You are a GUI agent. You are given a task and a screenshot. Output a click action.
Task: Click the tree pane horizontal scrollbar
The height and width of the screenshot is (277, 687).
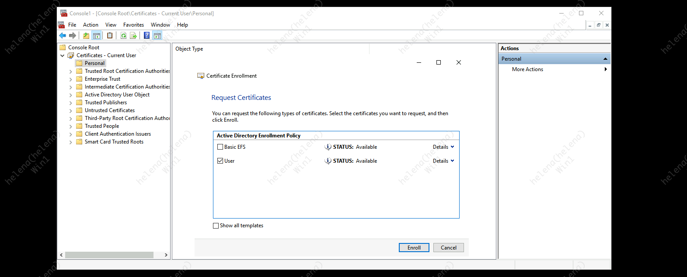[x=109, y=255]
